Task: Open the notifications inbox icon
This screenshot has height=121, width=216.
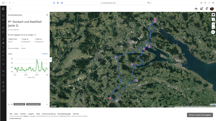Action: click(201, 9)
